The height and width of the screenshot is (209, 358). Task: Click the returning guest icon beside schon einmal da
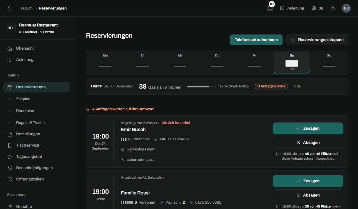coord(123,160)
